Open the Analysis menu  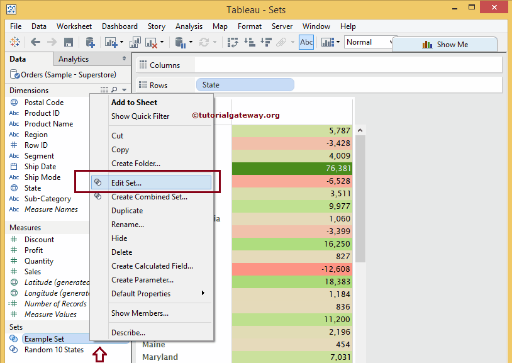click(x=189, y=26)
